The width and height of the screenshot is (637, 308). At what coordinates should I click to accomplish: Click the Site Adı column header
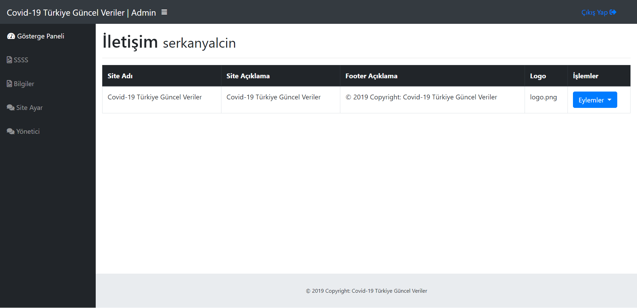[120, 76]
